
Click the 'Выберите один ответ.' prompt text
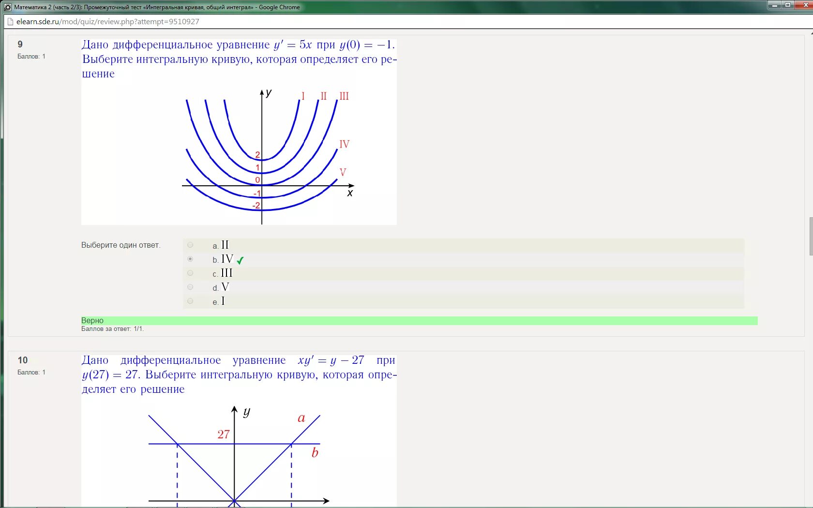coord(120,245)
